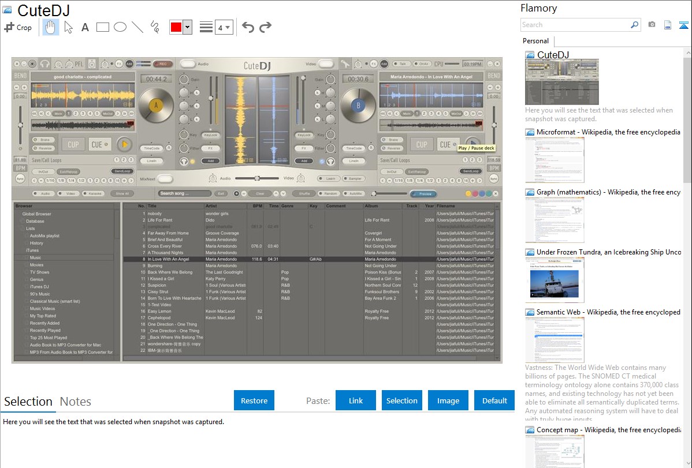Toggle Brake on the good charlotte deck

coord(43,140)
